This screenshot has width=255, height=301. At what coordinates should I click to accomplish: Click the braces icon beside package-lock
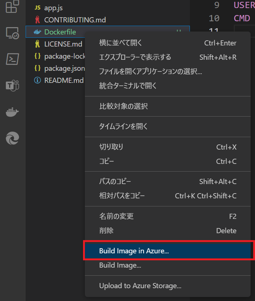pyautogui.click(x=37, y=56)
